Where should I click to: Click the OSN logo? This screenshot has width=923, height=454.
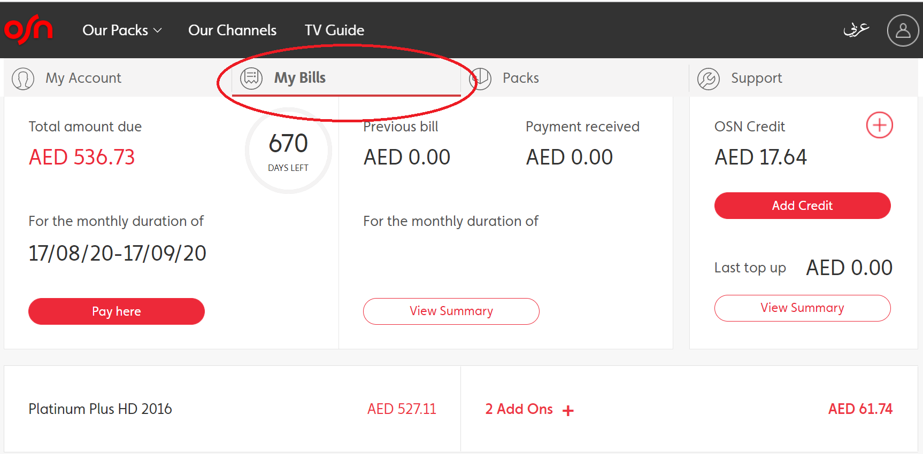click(x=28, y=30)
